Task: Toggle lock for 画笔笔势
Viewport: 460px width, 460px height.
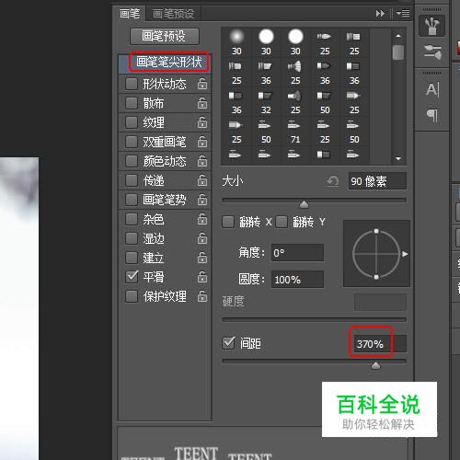Action: [202, 200]
